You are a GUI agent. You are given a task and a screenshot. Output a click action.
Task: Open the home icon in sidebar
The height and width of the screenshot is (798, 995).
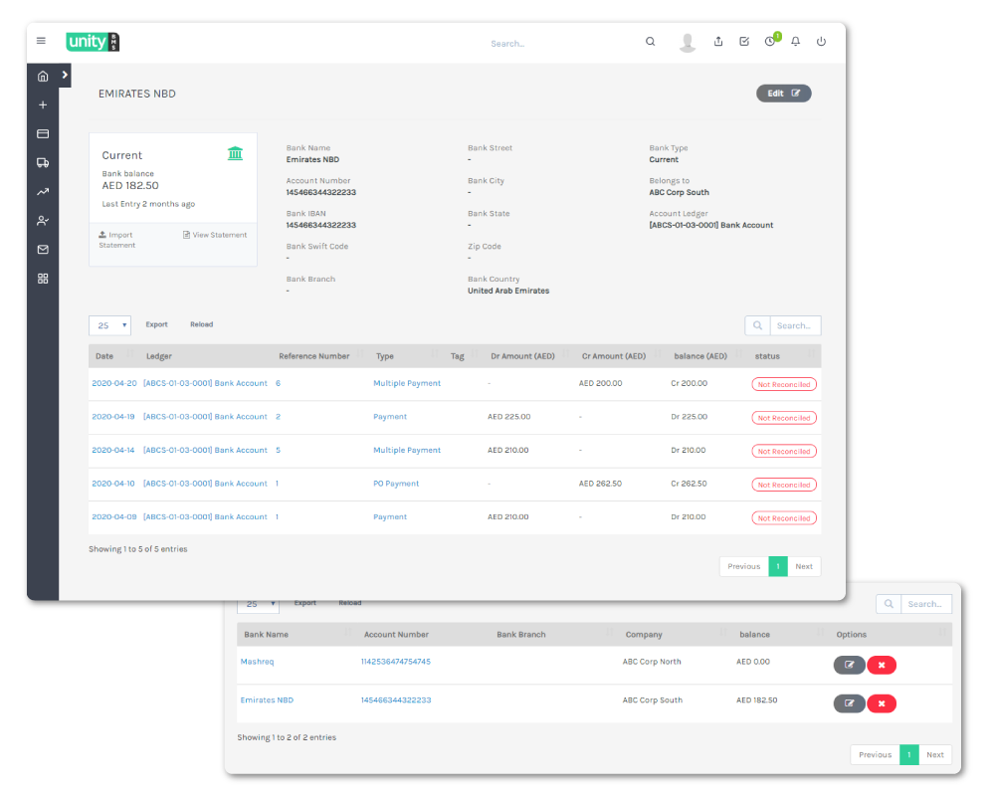[x=43, y=77]
